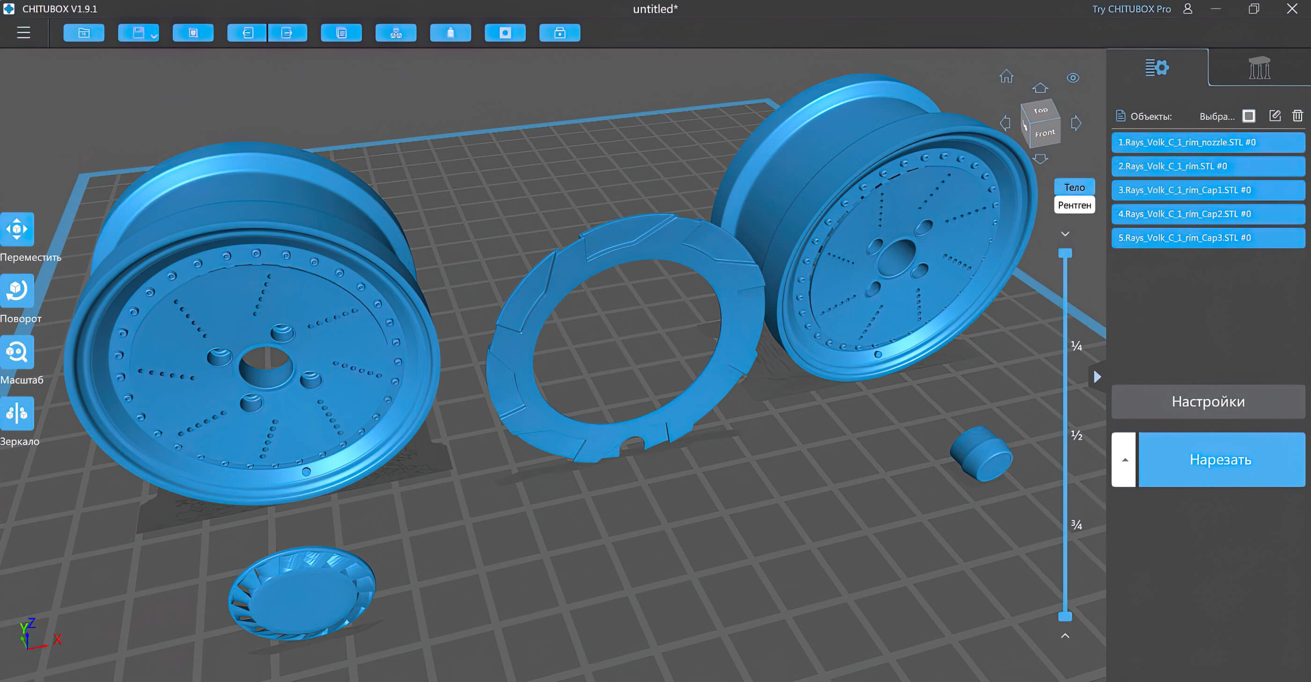Click the lock-shaped toolbar icon
1311x682 pixels.
point(560,33)
